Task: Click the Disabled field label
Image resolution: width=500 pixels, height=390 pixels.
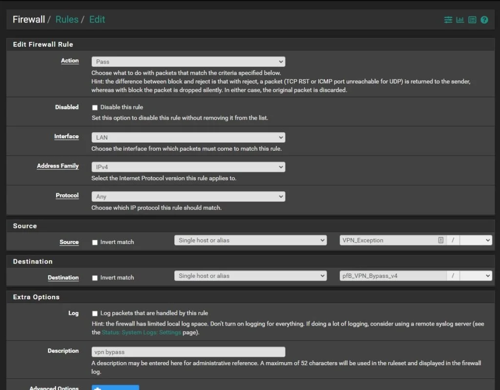Action: tap(66, 107)
